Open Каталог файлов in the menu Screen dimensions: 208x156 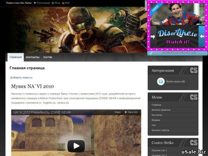(x=161, y=110)
